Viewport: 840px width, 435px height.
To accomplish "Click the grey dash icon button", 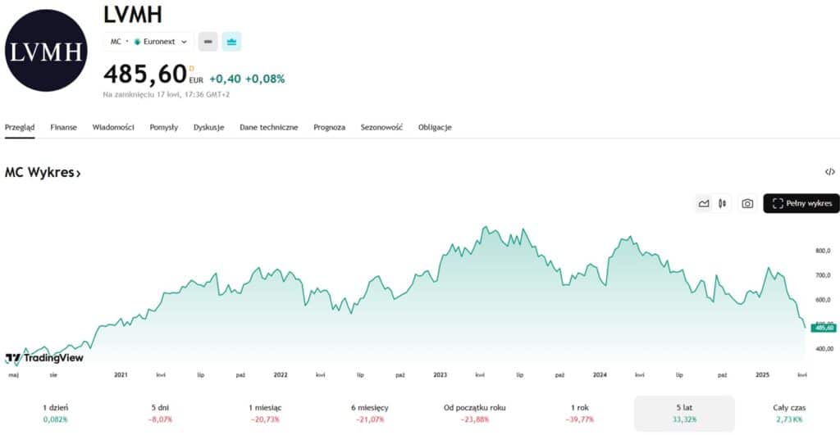I will pos(208,42).
